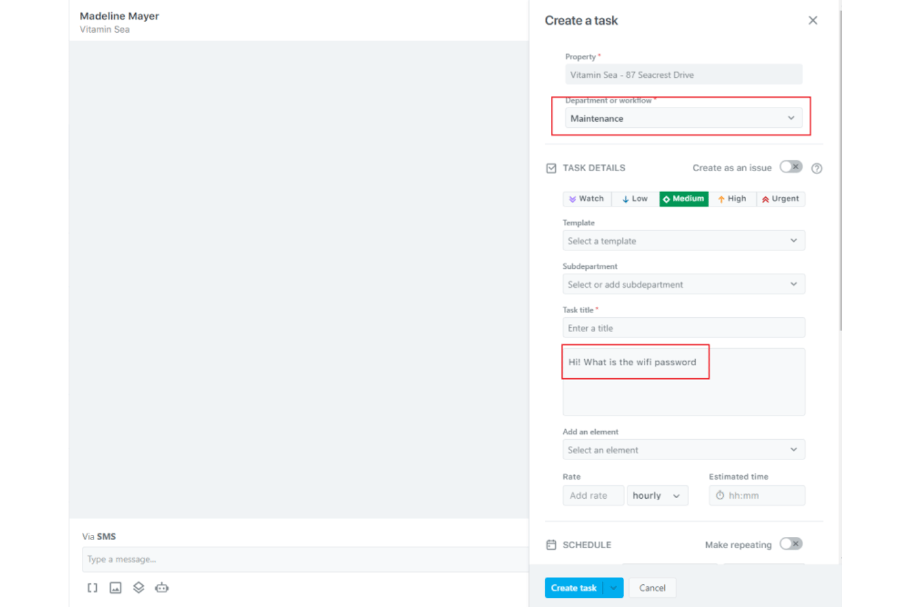Click the clock icon in Estimated time
The image size is (911, 607).
pos(720,496)
